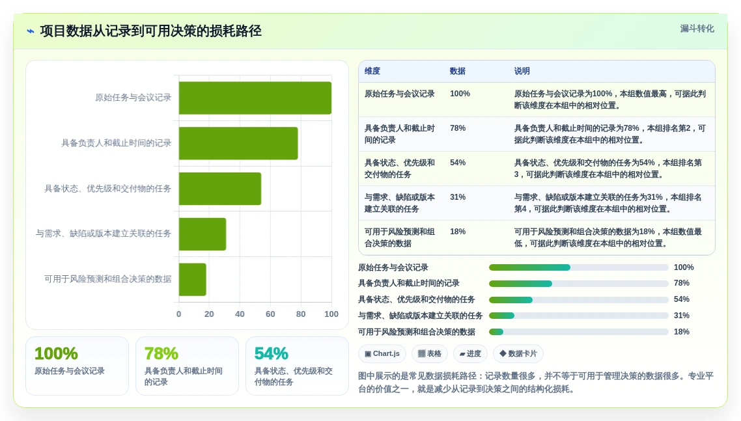Click the blue icon beside the title
This screenshot has width=741, height=421.
click(x=31, y=31)
